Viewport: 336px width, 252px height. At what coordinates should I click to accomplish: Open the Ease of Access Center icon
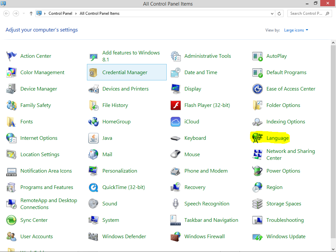[x=257, y=89]
